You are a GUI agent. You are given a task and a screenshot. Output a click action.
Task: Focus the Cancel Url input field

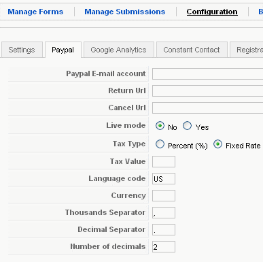click(x=207, y=108)
